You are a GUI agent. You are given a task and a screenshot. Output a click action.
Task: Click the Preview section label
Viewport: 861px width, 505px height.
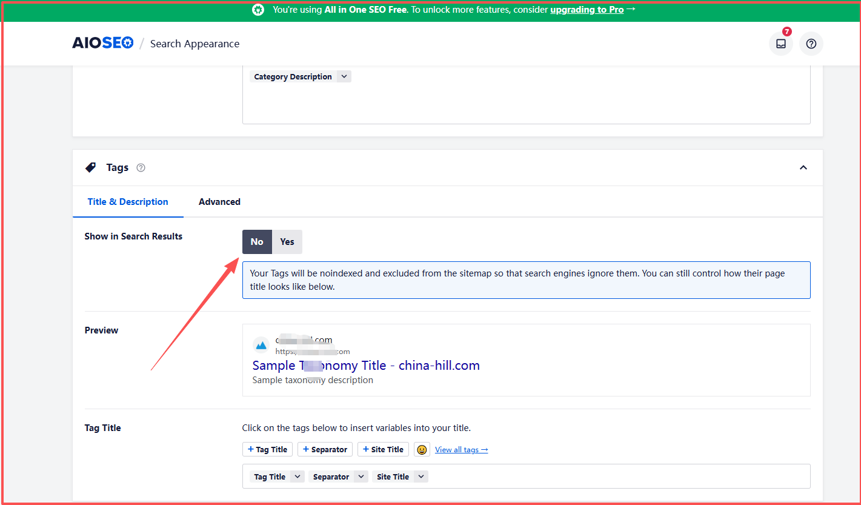101,330
